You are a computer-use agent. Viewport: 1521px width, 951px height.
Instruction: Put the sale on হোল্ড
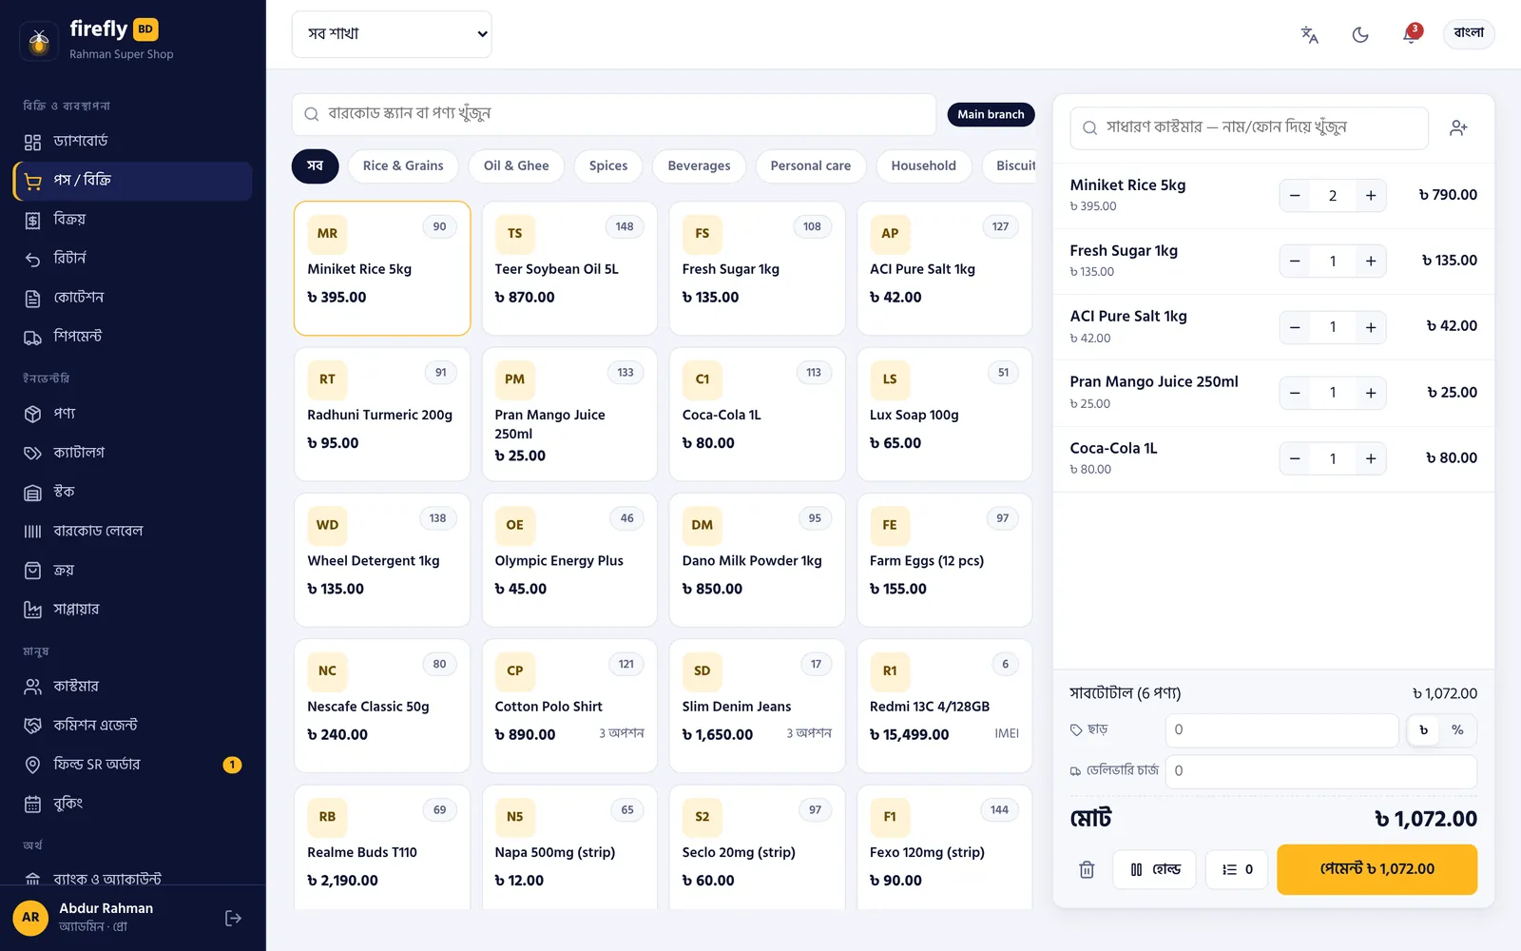click(1155, 869)
